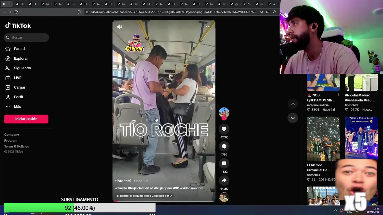The width and height of the screenshot is (383, 215).
Task: Mute the active tab's audio icon
Action: pyautogui.click(x=4, y=4)
